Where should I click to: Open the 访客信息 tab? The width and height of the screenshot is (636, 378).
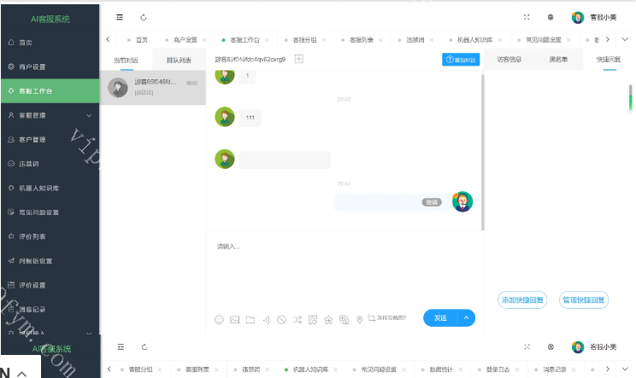pyautogui.click(x=509, y=60)
